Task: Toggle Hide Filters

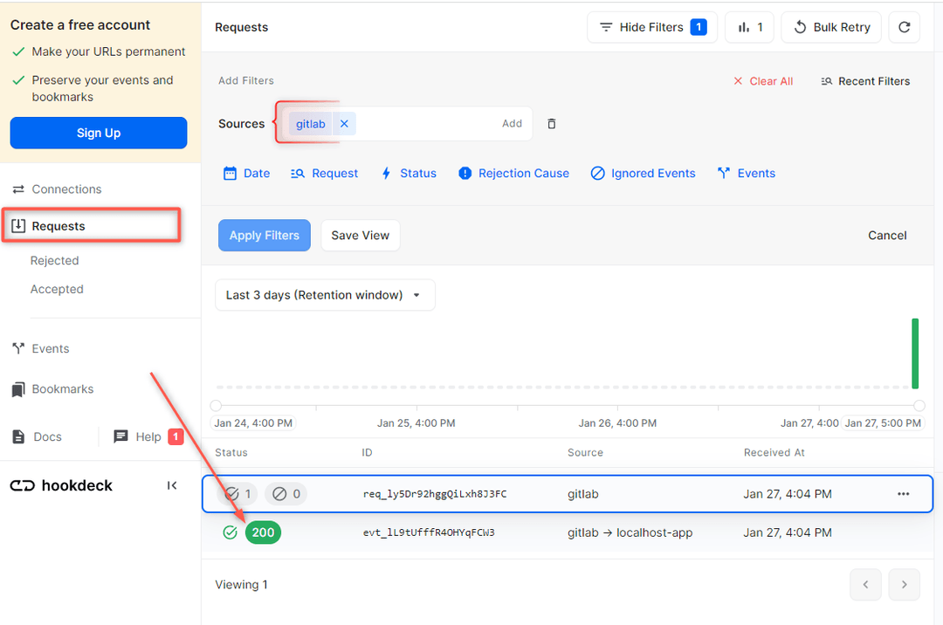Action: click(x=651, y=27)
